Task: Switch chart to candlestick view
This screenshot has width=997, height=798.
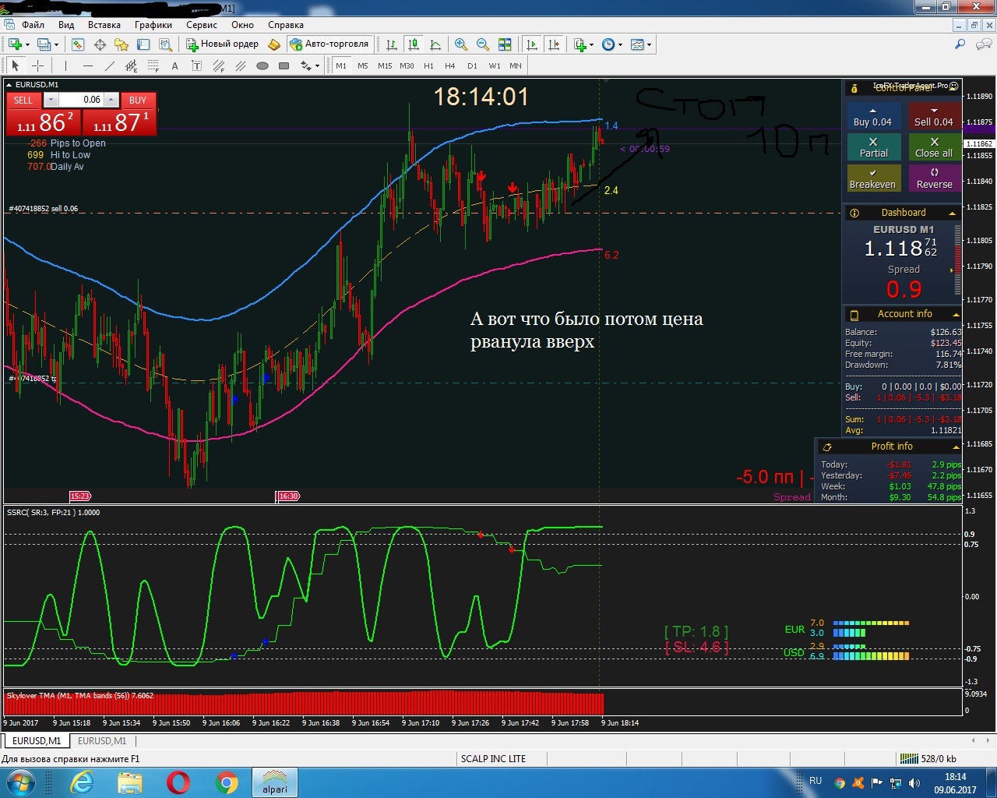Action: [414, 44]
